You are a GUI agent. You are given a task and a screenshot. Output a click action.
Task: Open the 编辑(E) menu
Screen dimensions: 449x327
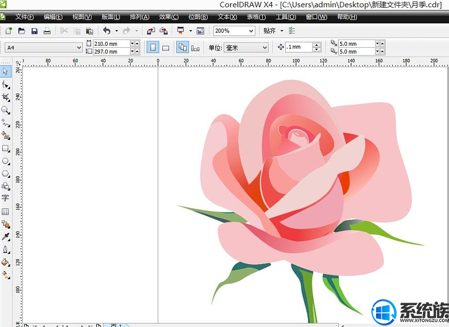[53, 17]
